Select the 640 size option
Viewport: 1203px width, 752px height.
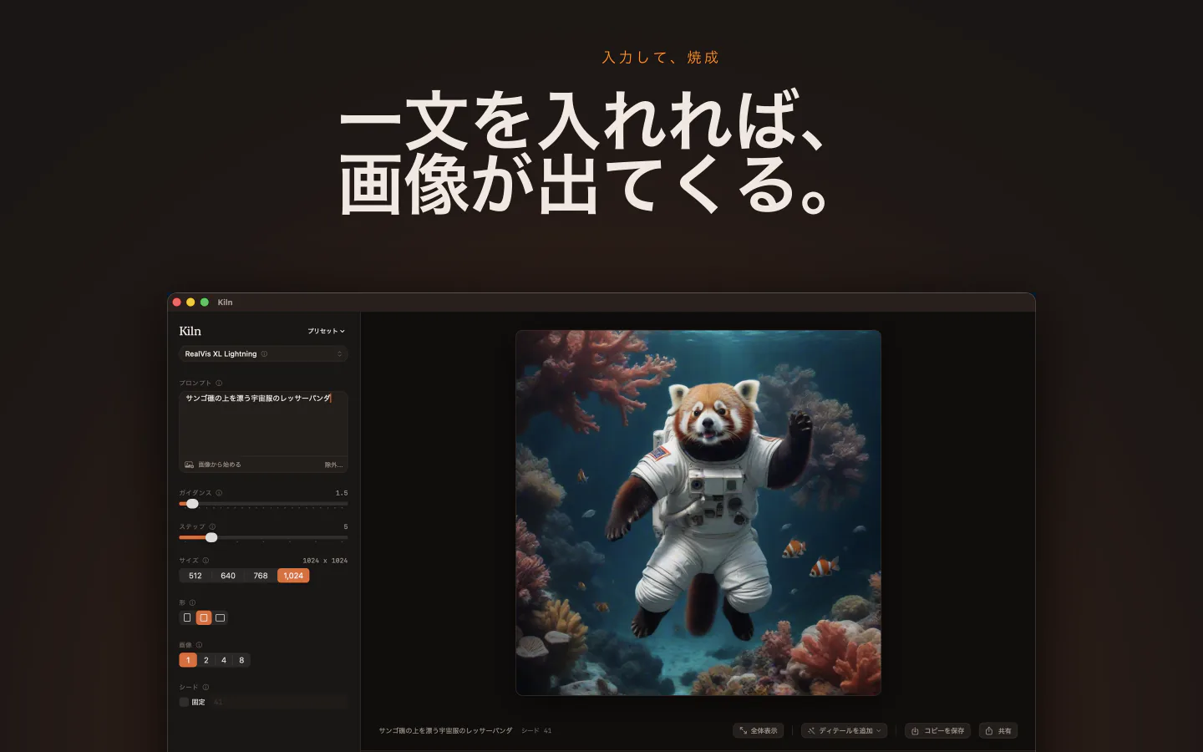[x=228, y=576]
